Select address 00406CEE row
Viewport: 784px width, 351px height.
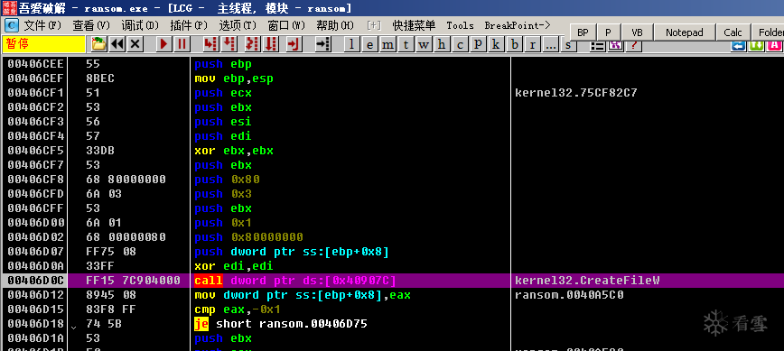(35, 64)
